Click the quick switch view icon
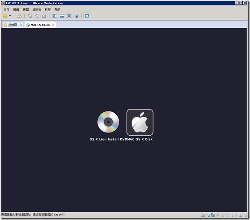This screenshot has height=220, width=250. click(62, 16)
